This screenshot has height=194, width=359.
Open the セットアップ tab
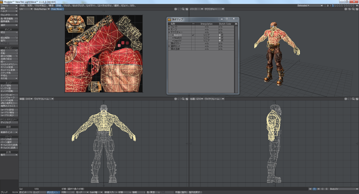pyautogui.click(x=78, y=5)
